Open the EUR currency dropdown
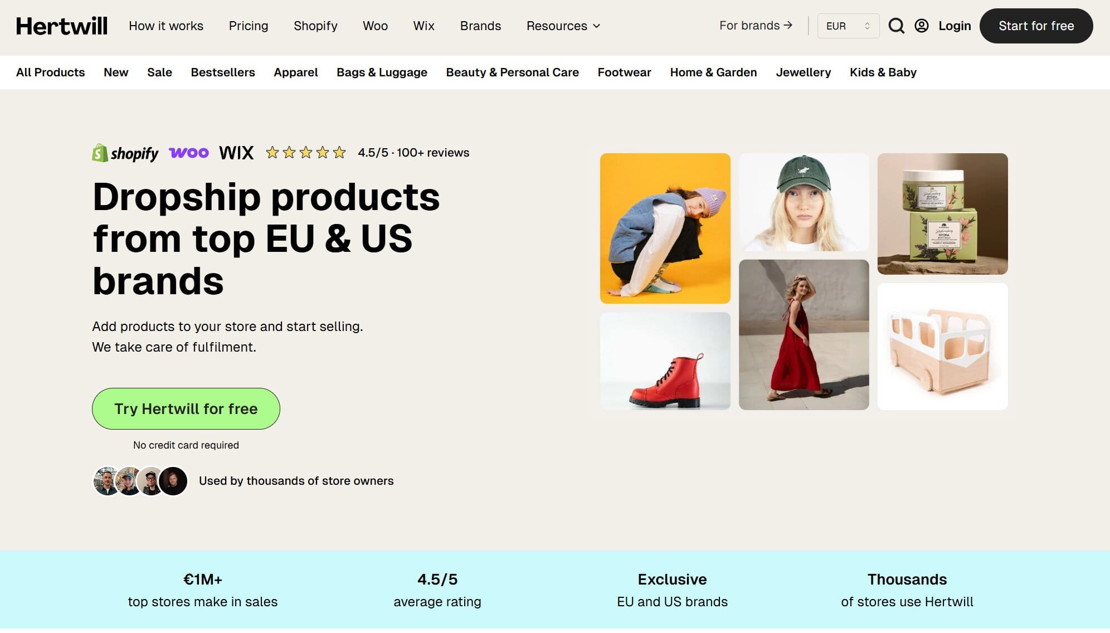This screenshot has width=1110, height=633. 848,26
